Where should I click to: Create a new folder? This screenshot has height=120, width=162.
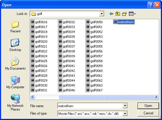[x=124, y=14]
